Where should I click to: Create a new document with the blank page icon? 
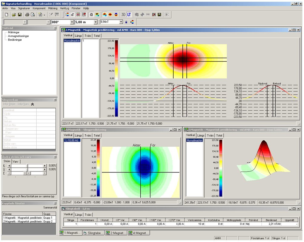[x=7, y=15]
